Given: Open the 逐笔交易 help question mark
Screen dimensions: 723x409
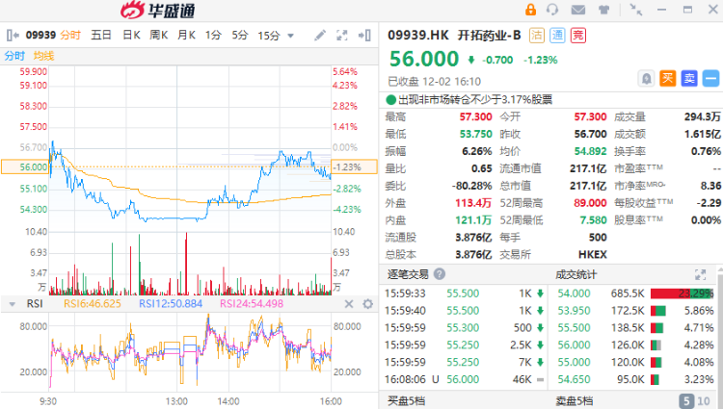Looking at the screenshot, I should point(440,274).
